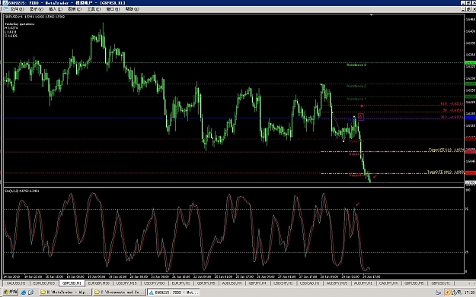Switch to the GBPJPY,H4 chart tab

click(x=257, y=283)
